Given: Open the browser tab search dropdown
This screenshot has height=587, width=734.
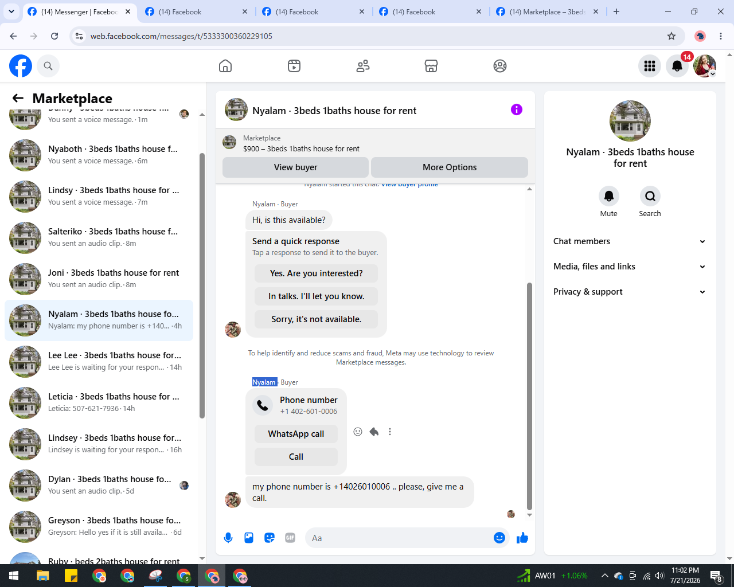Looking at the screenshot, I should [11, 11].
